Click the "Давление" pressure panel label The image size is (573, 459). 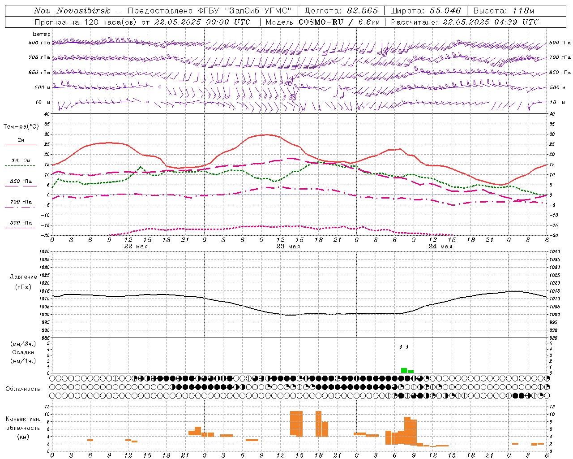click(23, 277)
